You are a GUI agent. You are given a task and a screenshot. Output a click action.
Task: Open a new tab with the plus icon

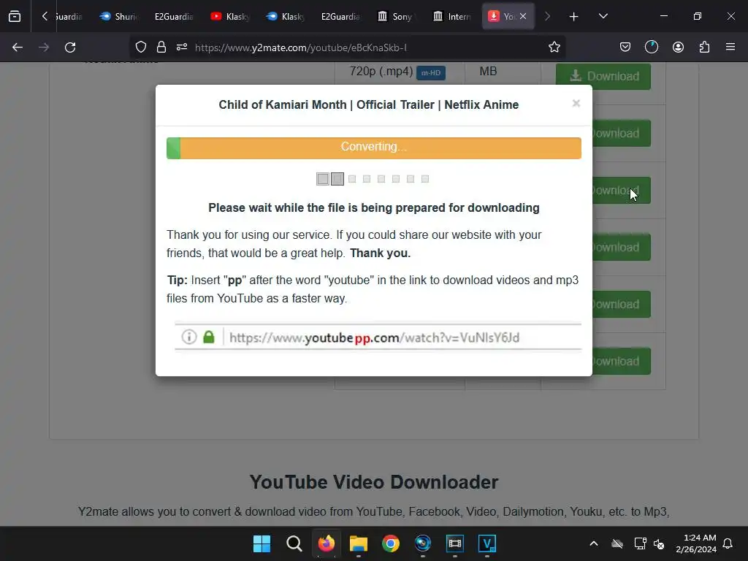pos(574,17)
